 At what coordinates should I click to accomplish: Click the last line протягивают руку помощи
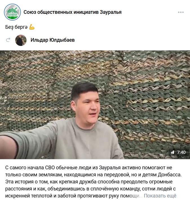point(74,196)
